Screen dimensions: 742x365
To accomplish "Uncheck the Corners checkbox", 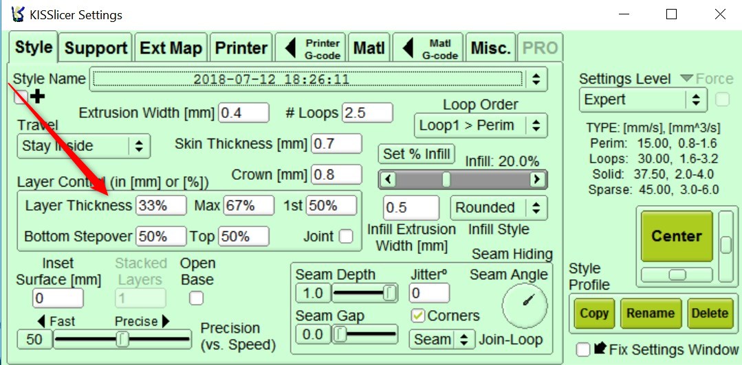I will (418, 316).
